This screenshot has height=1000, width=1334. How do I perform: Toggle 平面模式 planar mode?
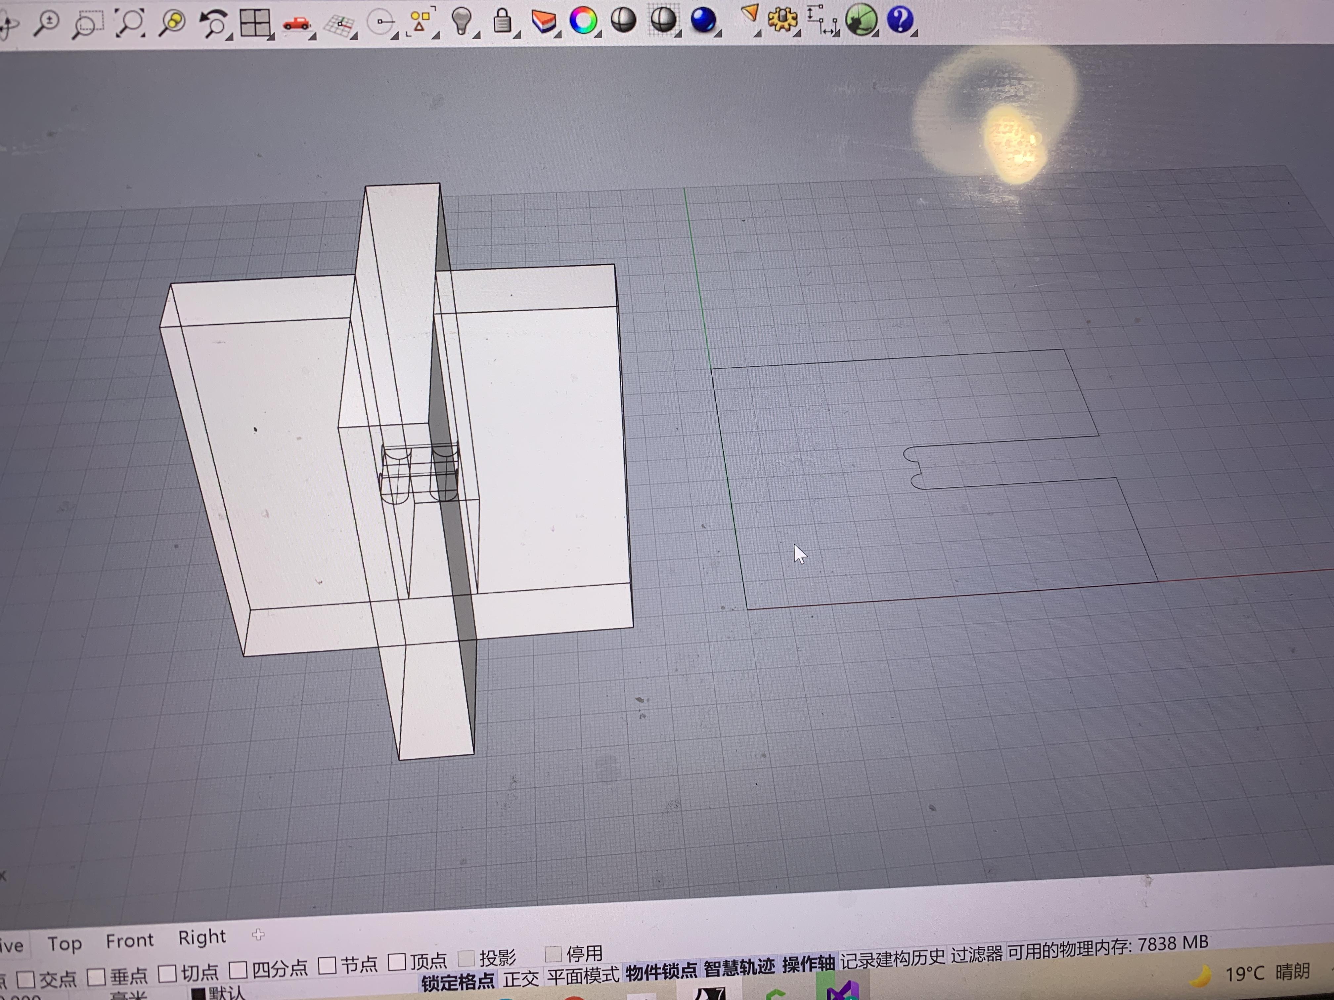point(583,975)
